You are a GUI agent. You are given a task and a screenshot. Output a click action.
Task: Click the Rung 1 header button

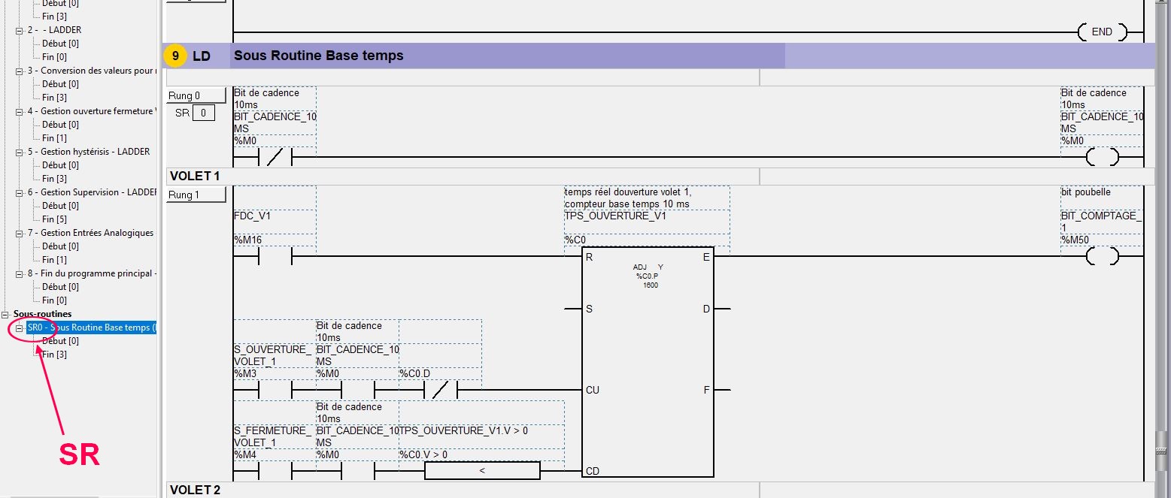click(196, 195)
